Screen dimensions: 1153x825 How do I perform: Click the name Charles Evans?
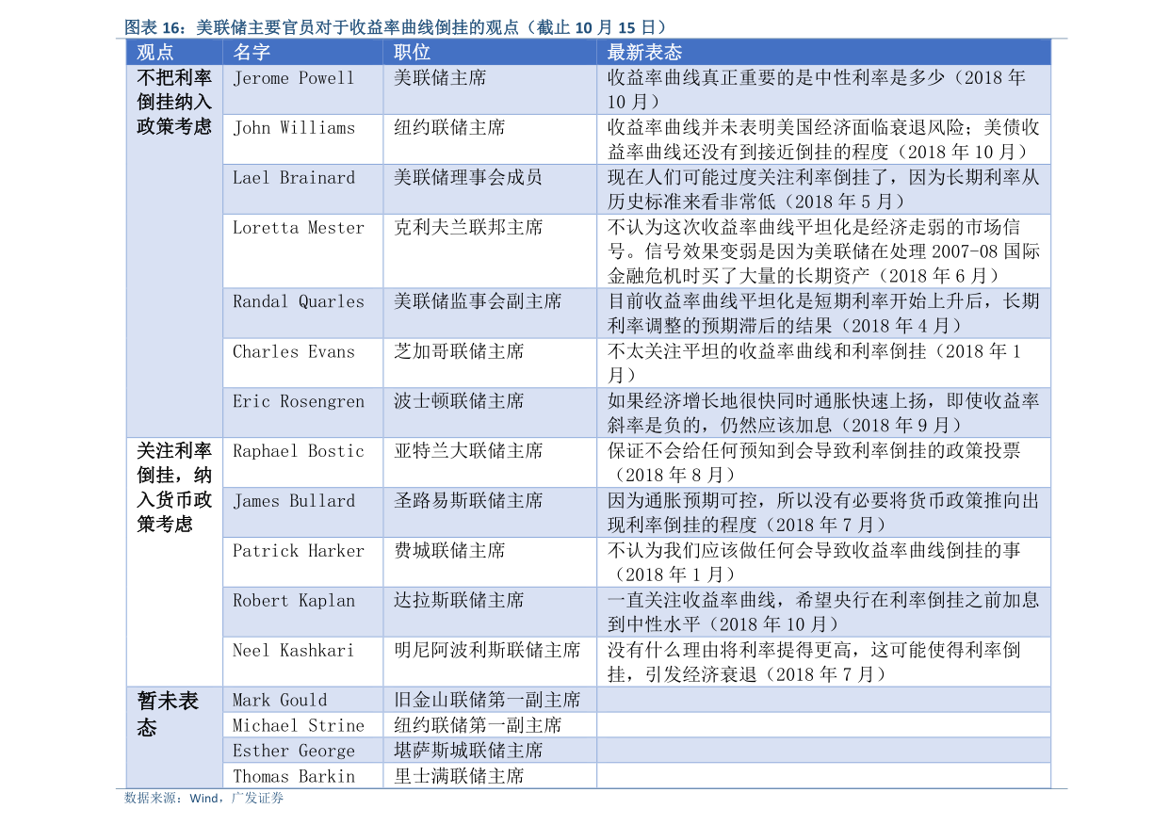[x=294, y=352]
